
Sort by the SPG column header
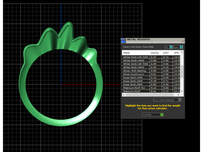point(176,53)
